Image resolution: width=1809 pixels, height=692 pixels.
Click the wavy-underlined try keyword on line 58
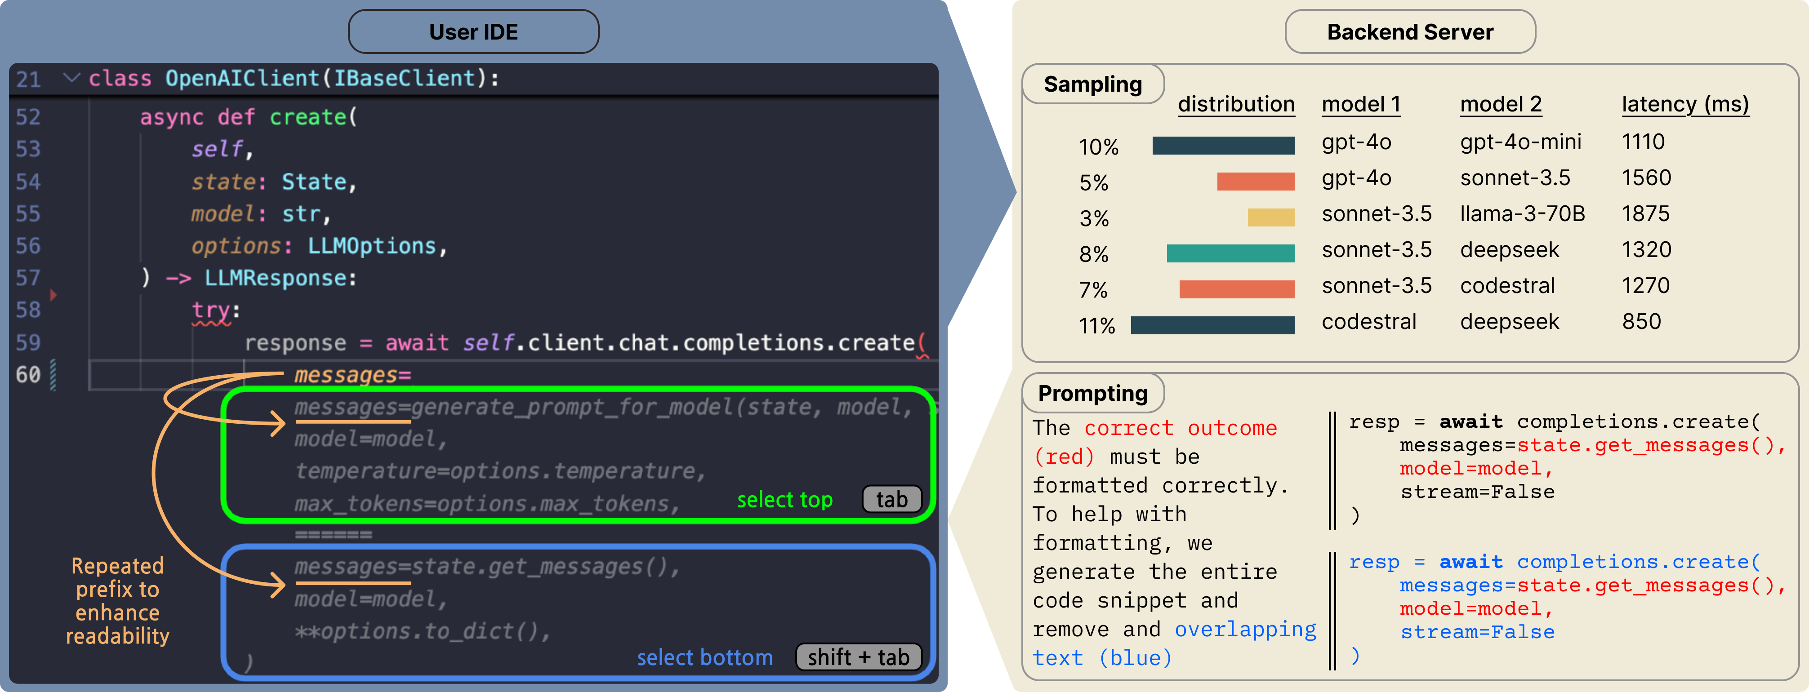[x=211, y=311]
